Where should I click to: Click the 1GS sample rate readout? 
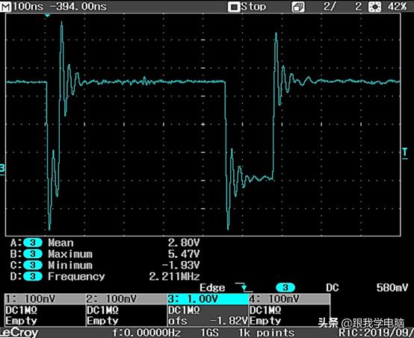click(210, 333)
